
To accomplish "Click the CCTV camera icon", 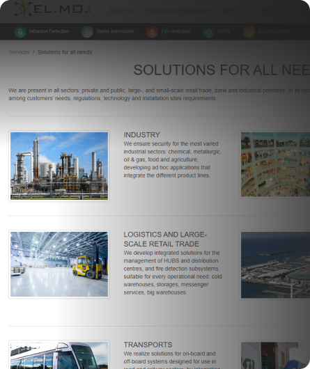I will tap(208, 31).
